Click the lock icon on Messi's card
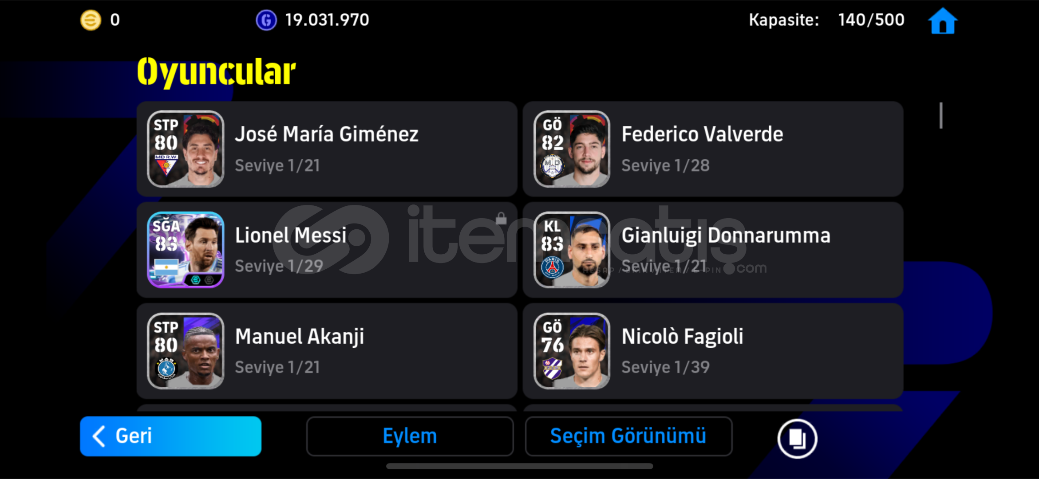This screenshot has width=1039, height=479. pos(501,218)
